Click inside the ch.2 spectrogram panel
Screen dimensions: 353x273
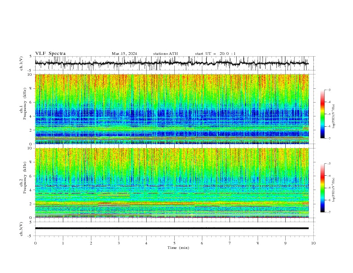(x=172, y=183)
